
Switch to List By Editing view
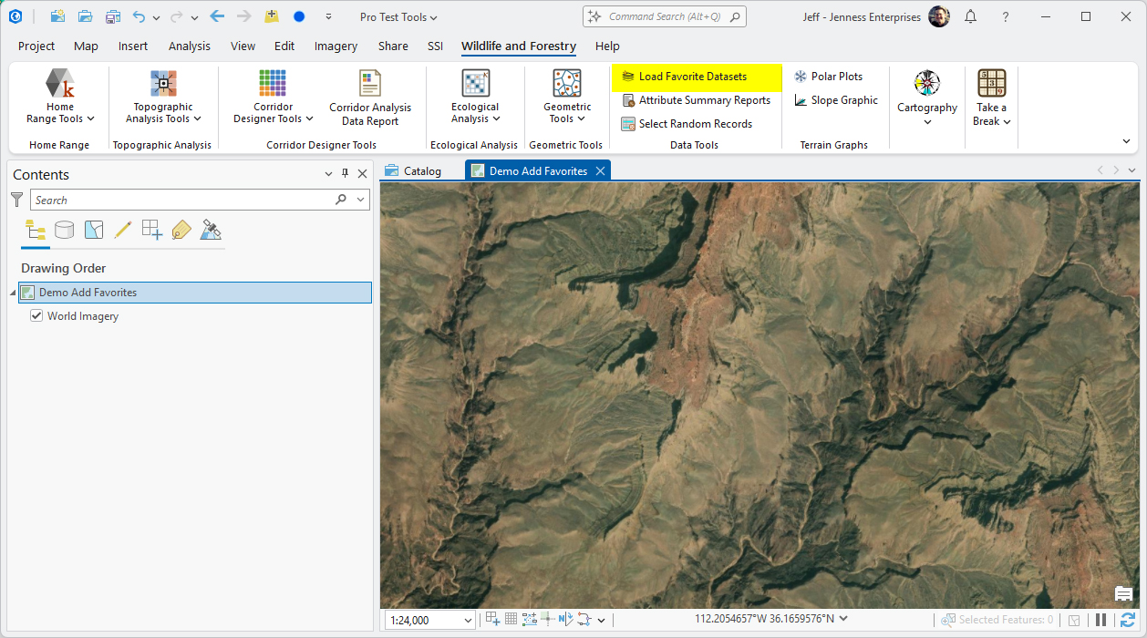coord(122,230)
